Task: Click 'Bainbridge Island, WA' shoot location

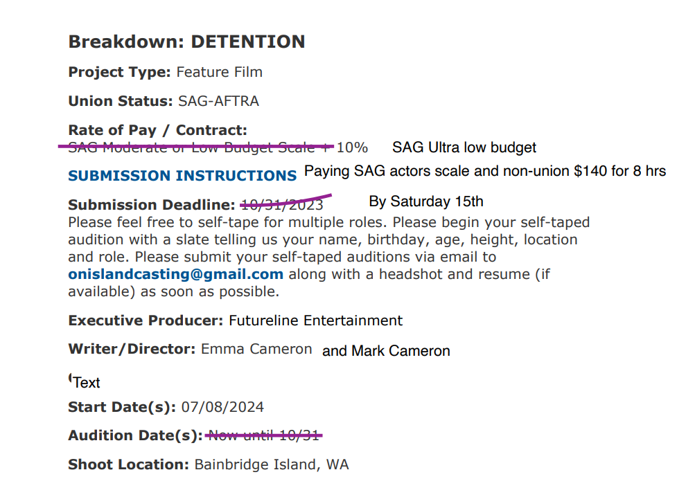Action: point(272,464)
